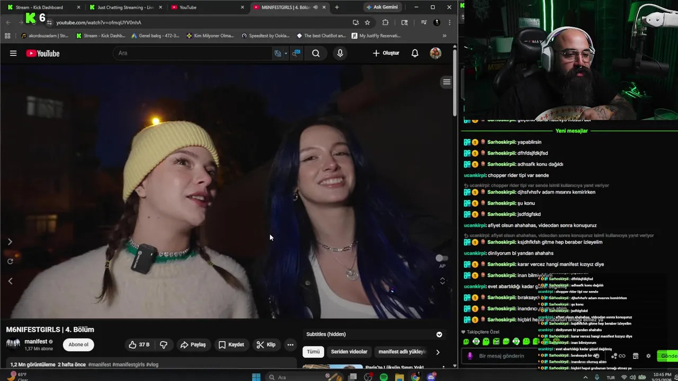Toggle autoplay AP switch on video

441,258
